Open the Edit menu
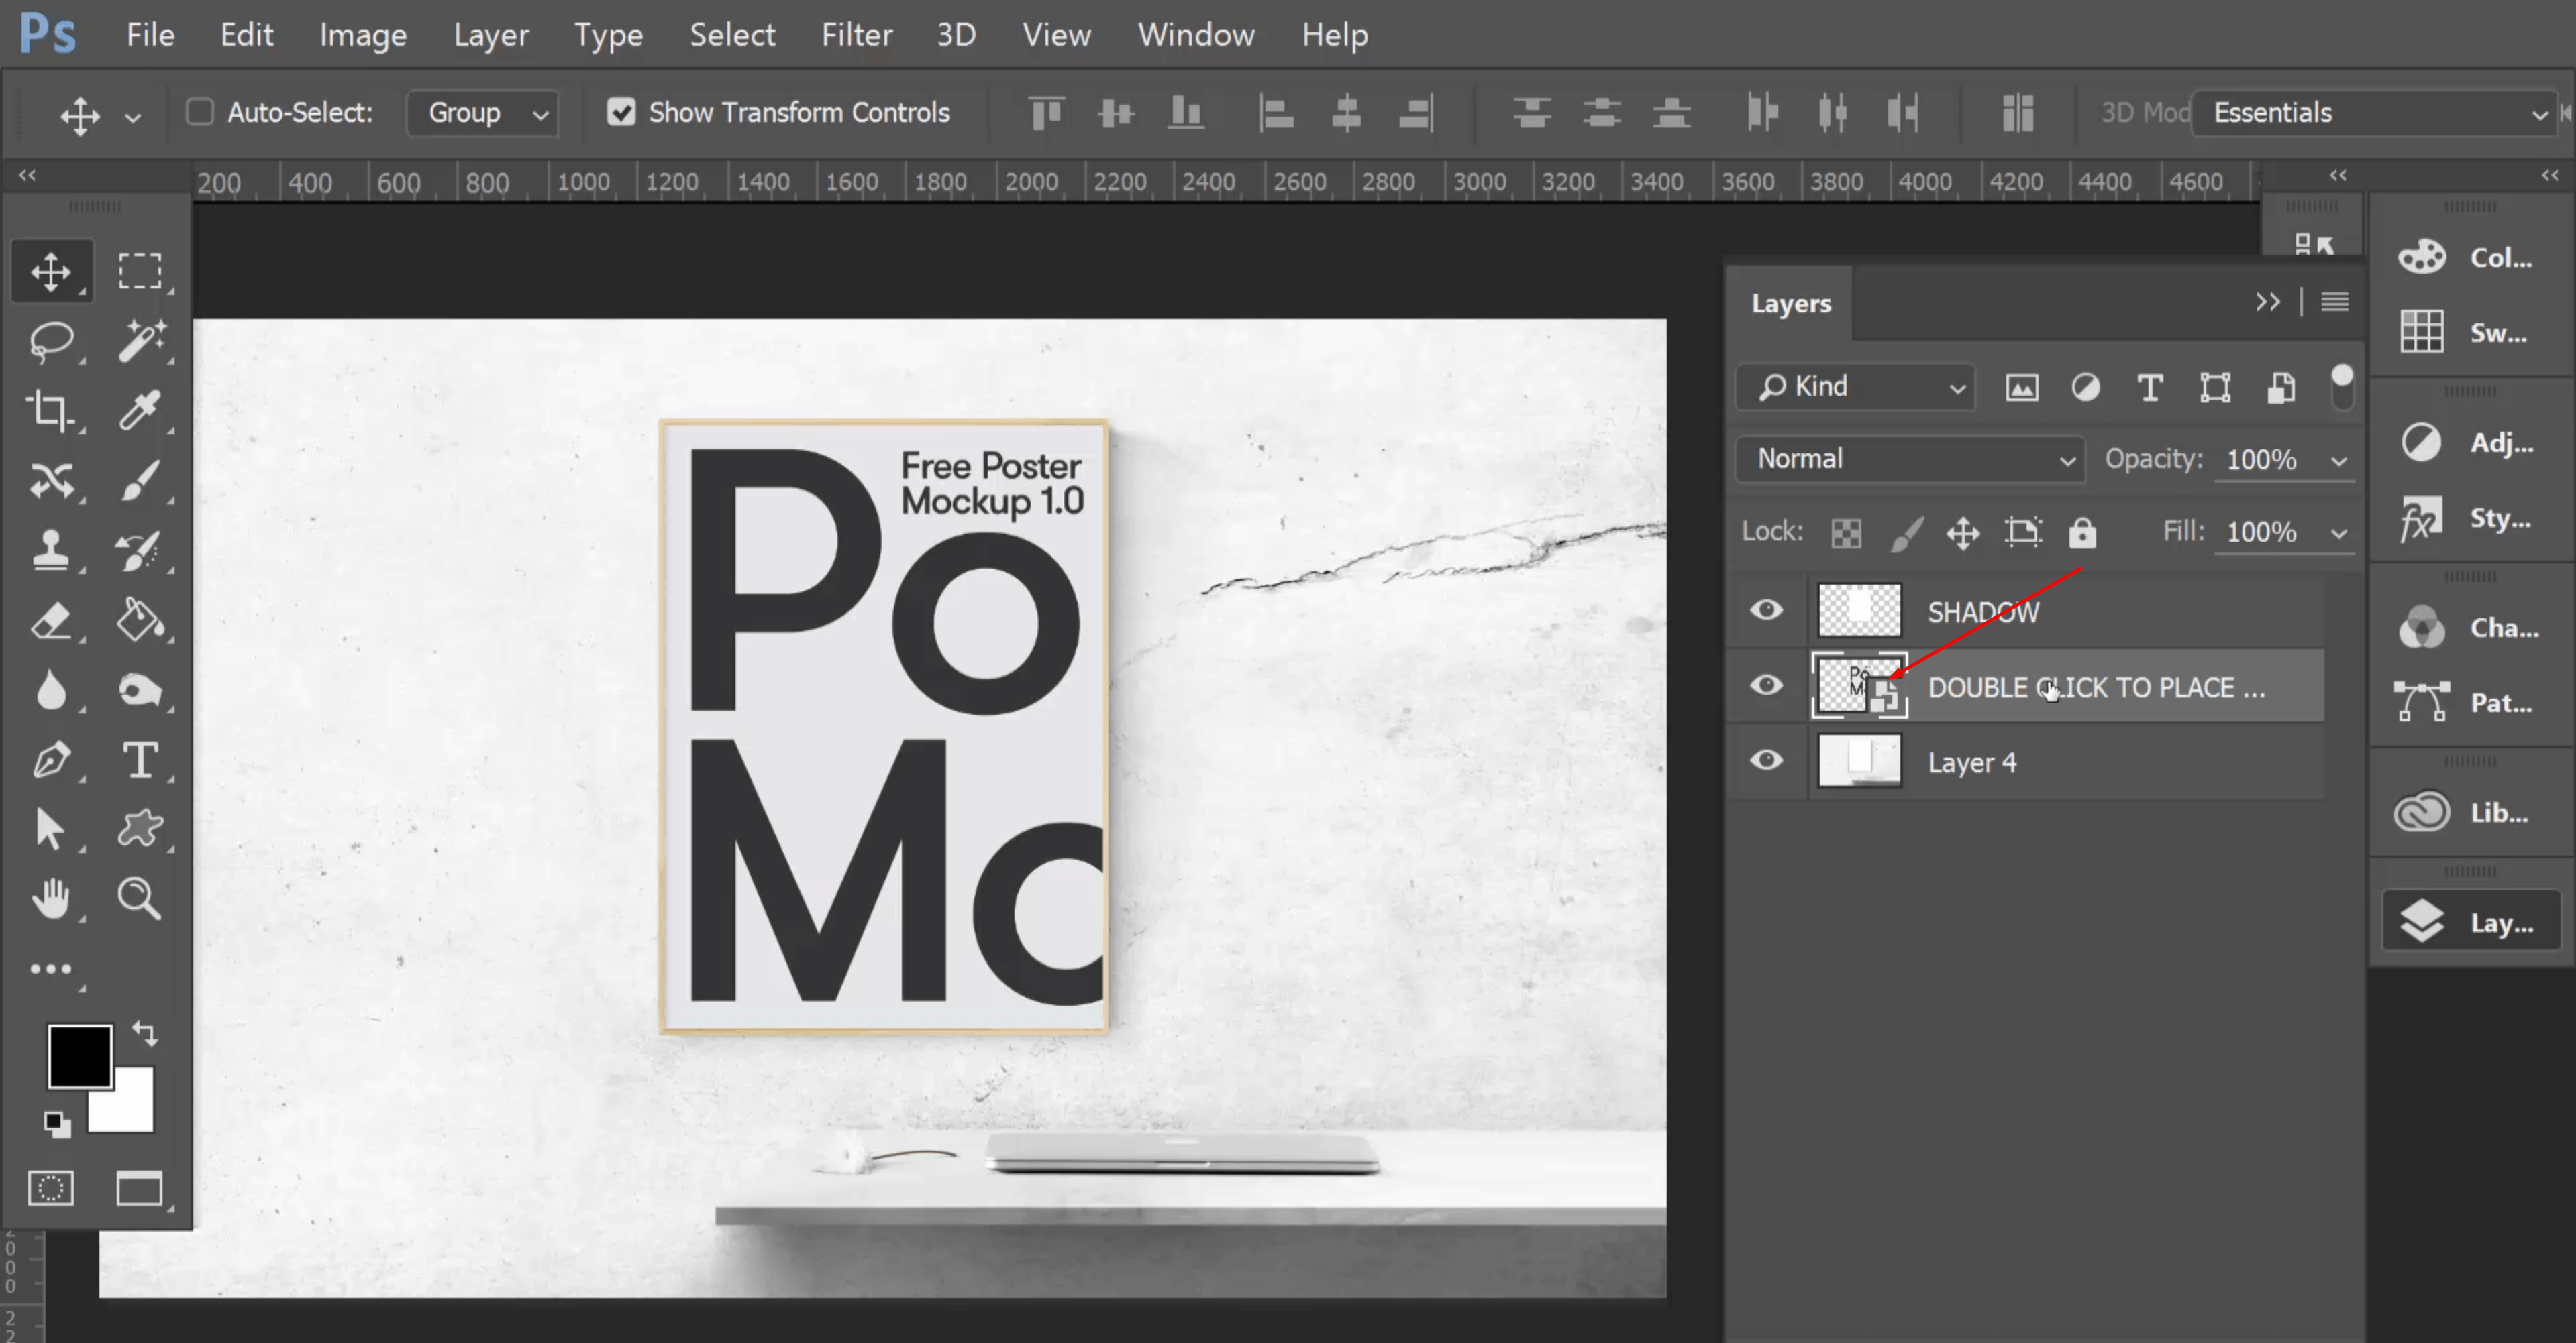 click(246, 35)
